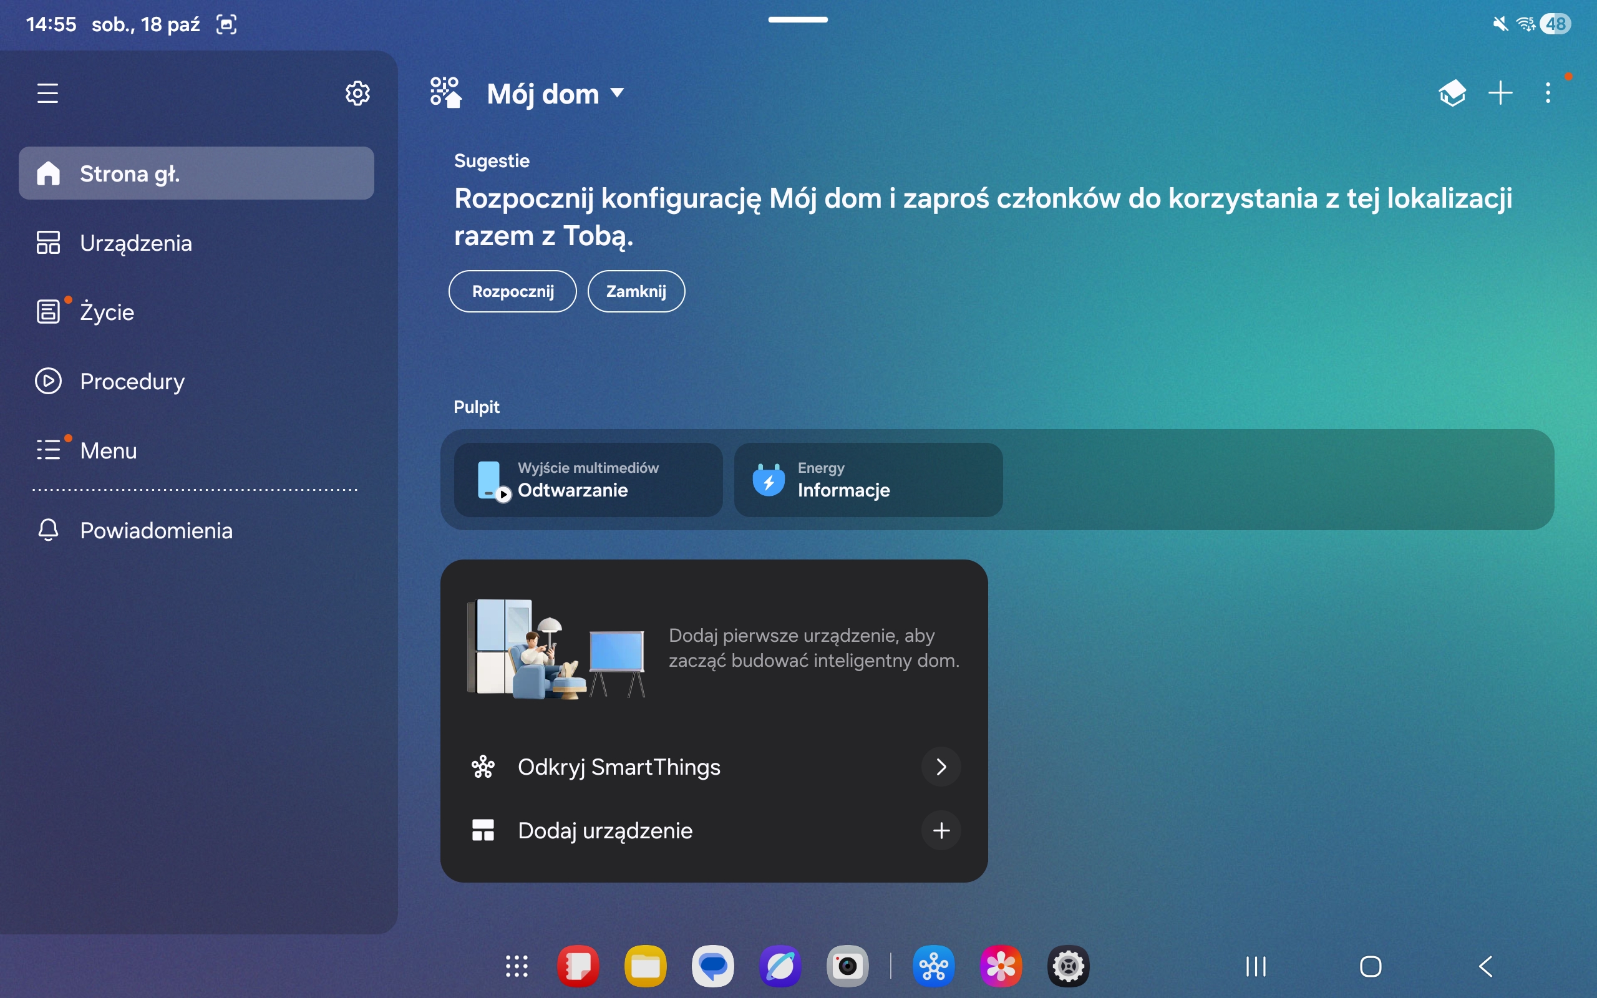Click the Rozpocznij button
The image size is (1597, 998).
(513, 291)
